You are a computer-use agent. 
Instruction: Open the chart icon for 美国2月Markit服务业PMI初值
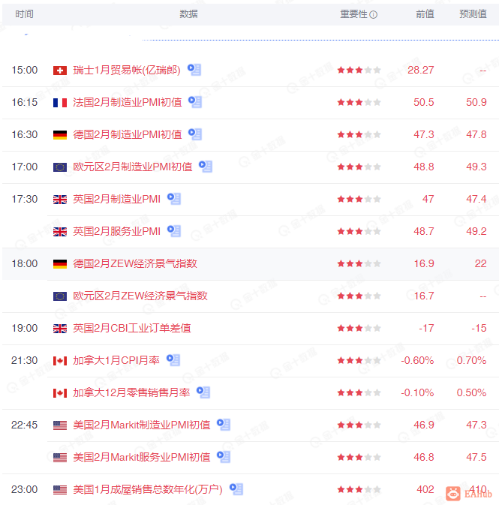(x=224, y=456)
